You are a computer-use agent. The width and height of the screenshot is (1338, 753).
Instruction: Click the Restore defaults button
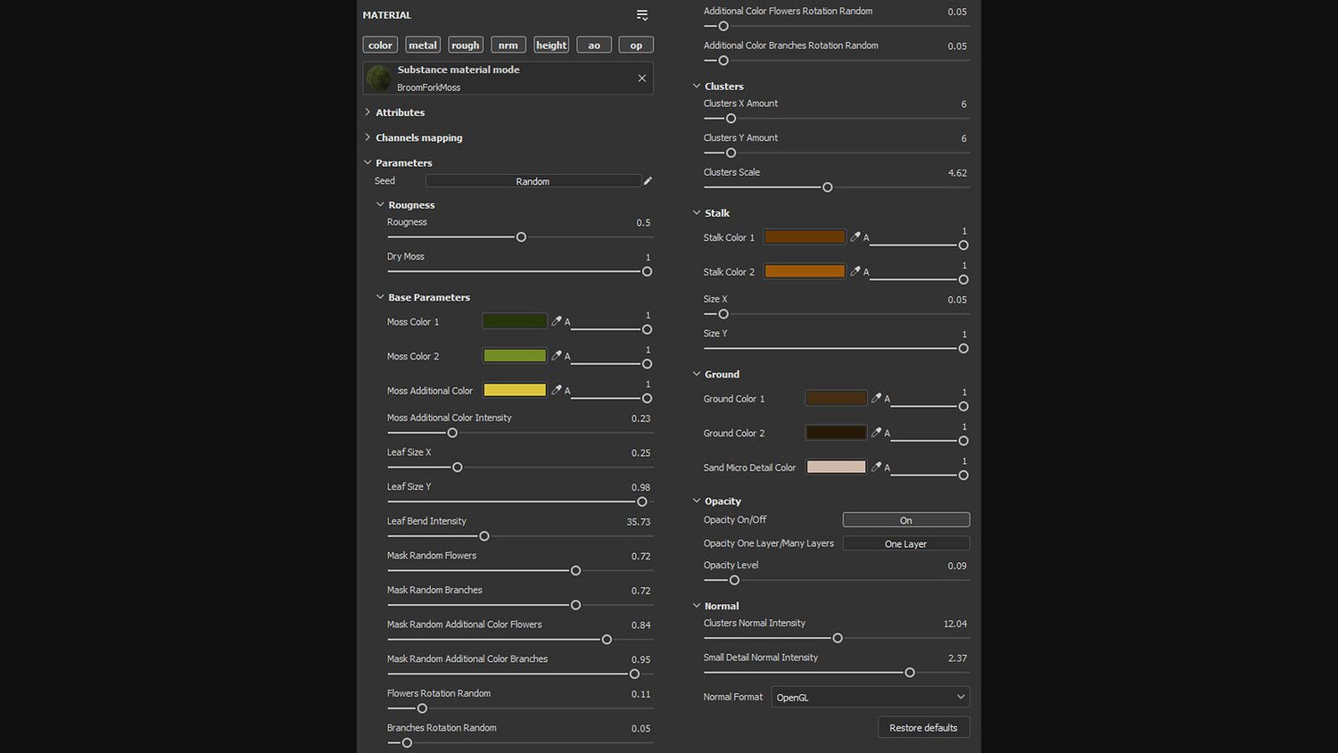[x=923, y=728]
